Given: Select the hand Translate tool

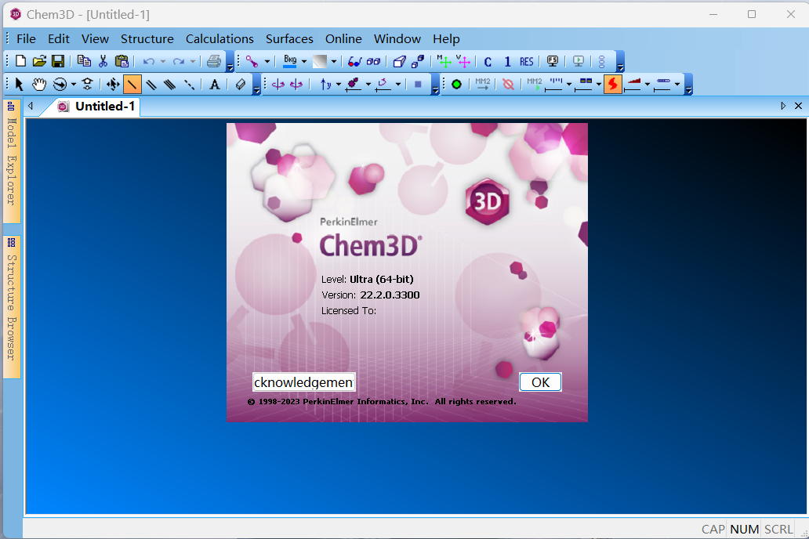Looking at the screenshot, I should pyautogui.click(x=38, y=84).
